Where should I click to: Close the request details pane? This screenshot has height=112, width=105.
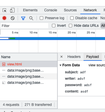point(61,57)
